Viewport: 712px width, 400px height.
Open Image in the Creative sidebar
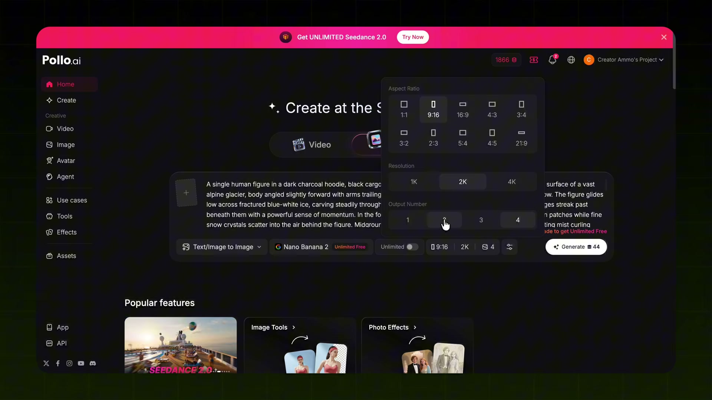(x=69, y=145)
